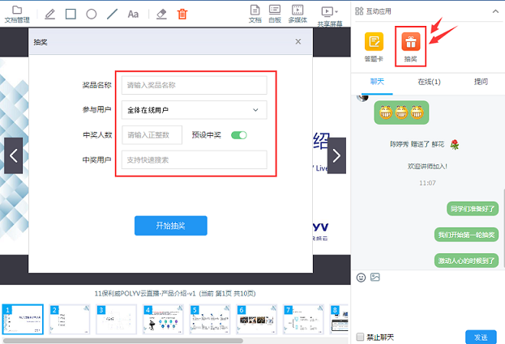Collapse the 互动应用 panel
The height and width of the screenshot is (344, 505).
[x=495, y=13]
